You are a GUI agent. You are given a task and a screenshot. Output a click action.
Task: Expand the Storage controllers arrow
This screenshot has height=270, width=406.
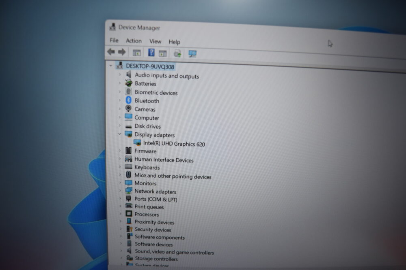click(x=121, y=257)
